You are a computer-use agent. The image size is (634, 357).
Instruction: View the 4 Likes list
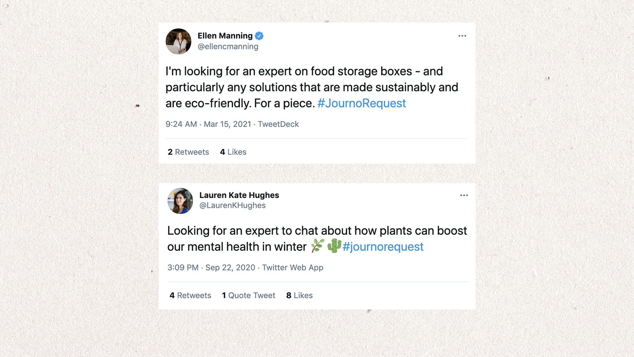click(233, 152)
